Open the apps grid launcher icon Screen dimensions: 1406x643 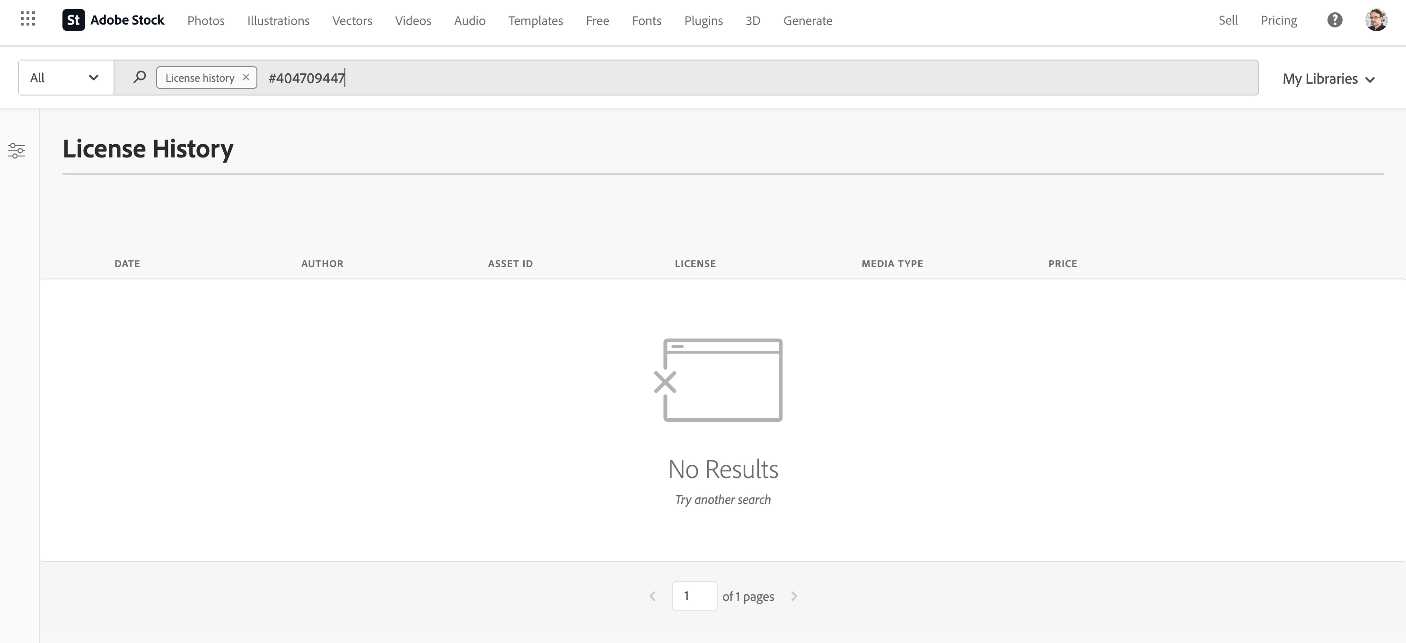[27, 19]
